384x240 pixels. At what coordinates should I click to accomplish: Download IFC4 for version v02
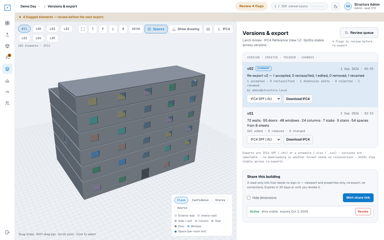tap(298, 99)
